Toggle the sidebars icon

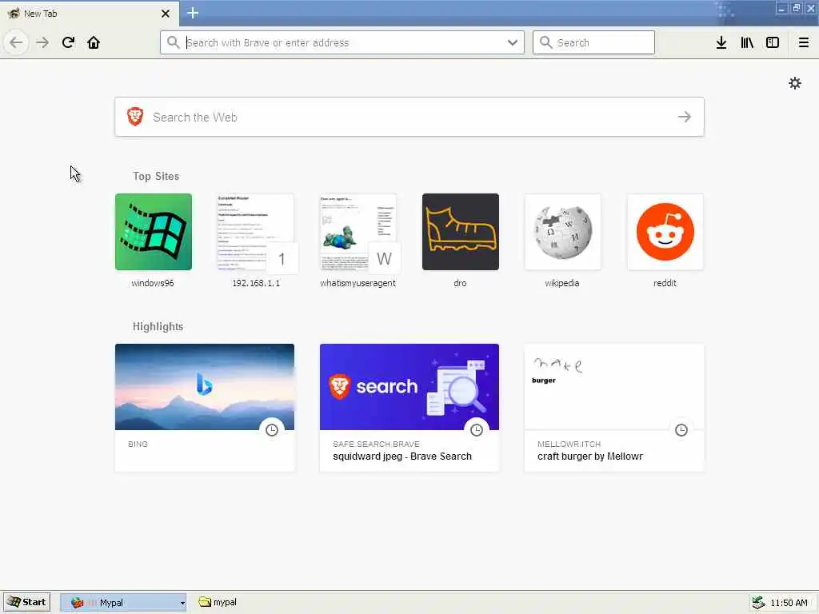point(773,42)
